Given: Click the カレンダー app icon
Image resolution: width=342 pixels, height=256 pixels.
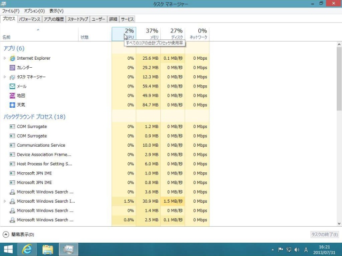Looking at the screenshot, I should [x=12, y=68].
